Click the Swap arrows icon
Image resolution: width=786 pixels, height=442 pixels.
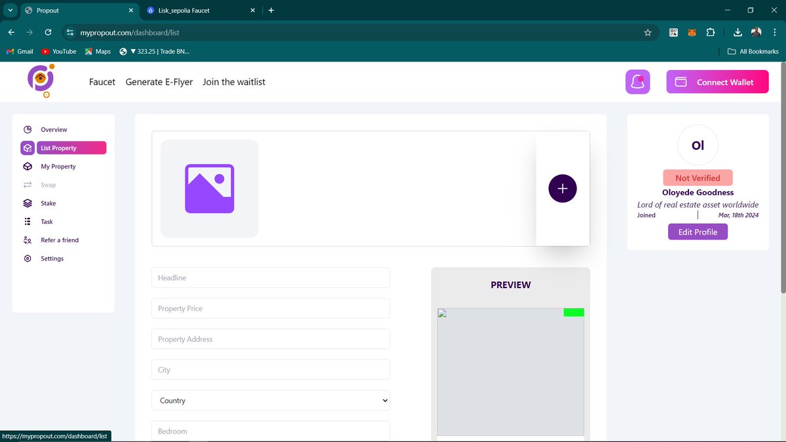pyautogui.click(x=28, y=185)
